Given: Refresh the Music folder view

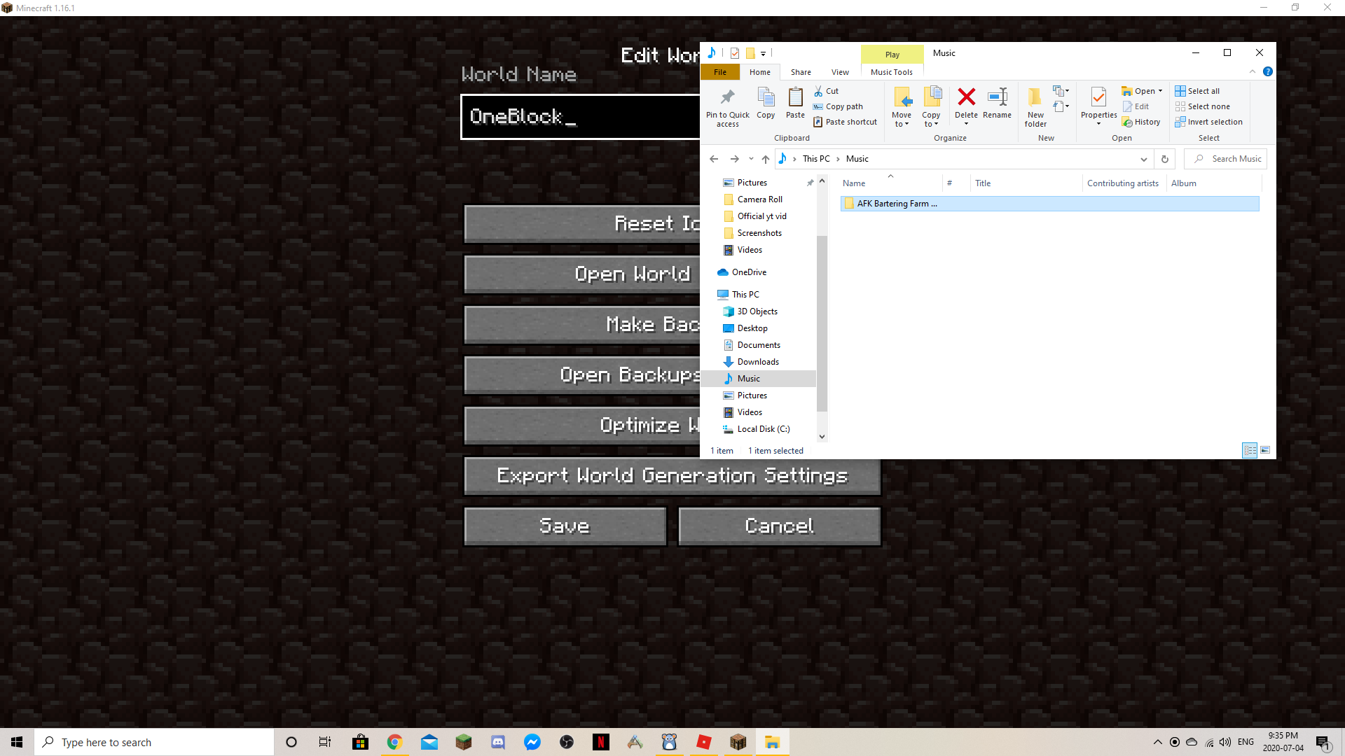Looking at the screenshot, I should 1165,159.
